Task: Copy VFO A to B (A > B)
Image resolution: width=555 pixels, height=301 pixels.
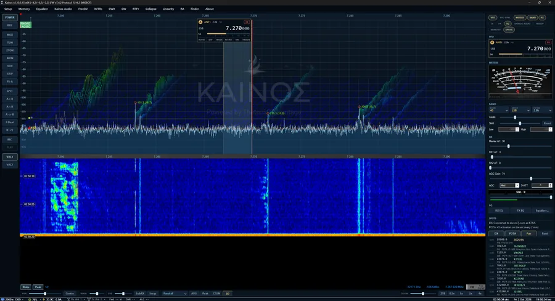Action: click(x=9, y=98)
